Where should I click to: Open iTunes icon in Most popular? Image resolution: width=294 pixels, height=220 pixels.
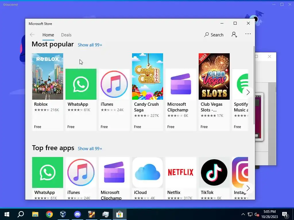114,84
